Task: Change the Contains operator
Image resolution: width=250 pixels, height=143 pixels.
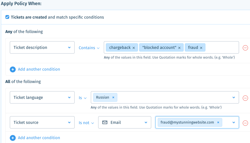Action: (89, 48)
